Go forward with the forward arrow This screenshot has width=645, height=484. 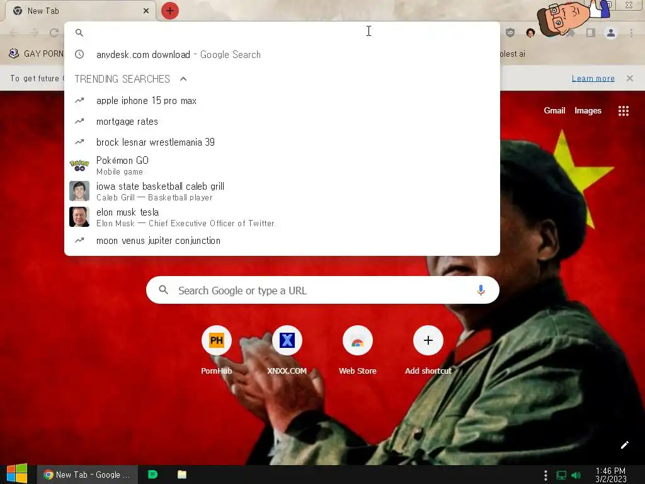[x=34, y=33]
